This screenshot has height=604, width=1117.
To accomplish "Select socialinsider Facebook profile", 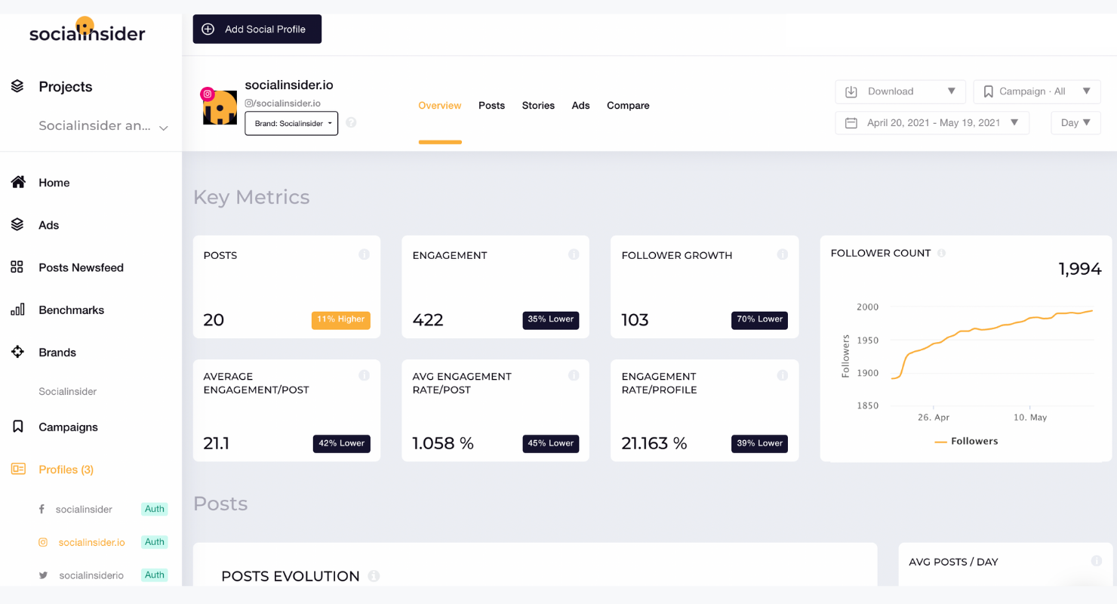I will pyautogui.click(x=84, y=510).
